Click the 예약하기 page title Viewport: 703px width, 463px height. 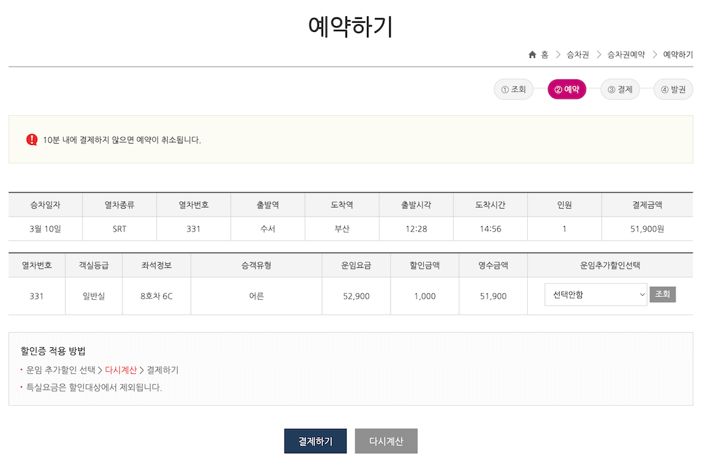tap(351, 26)
